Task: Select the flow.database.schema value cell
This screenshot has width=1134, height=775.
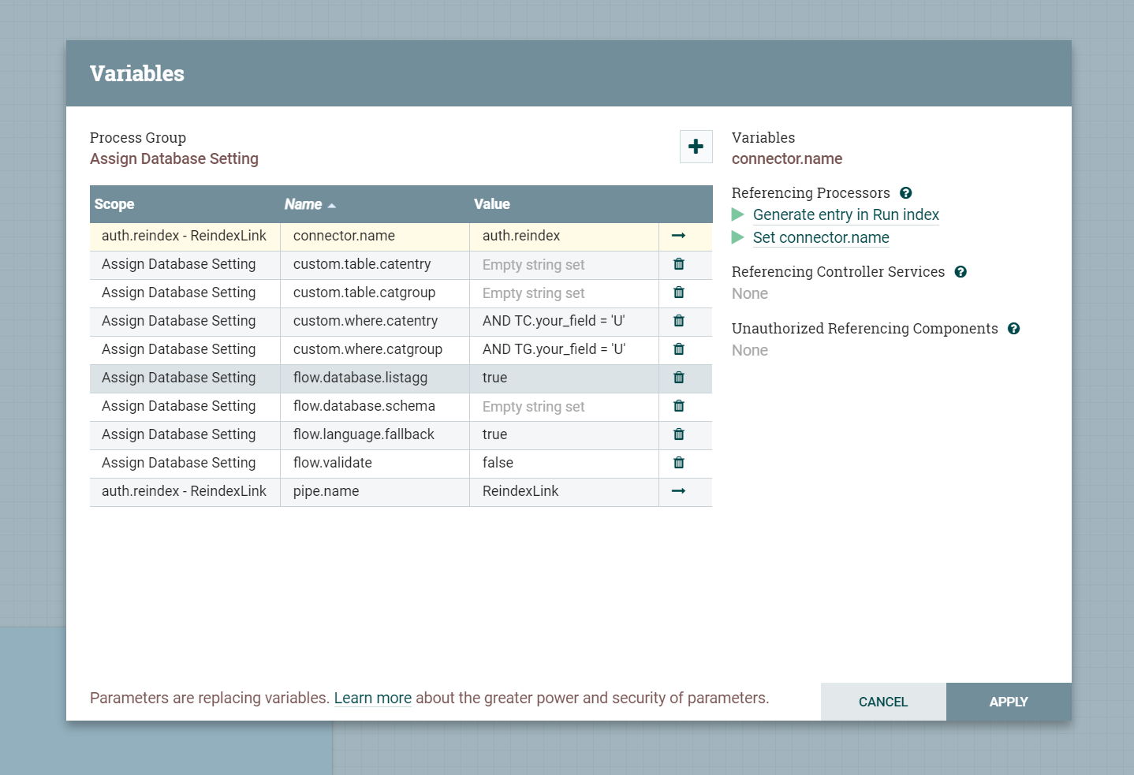Action: (x=563, y=406)
